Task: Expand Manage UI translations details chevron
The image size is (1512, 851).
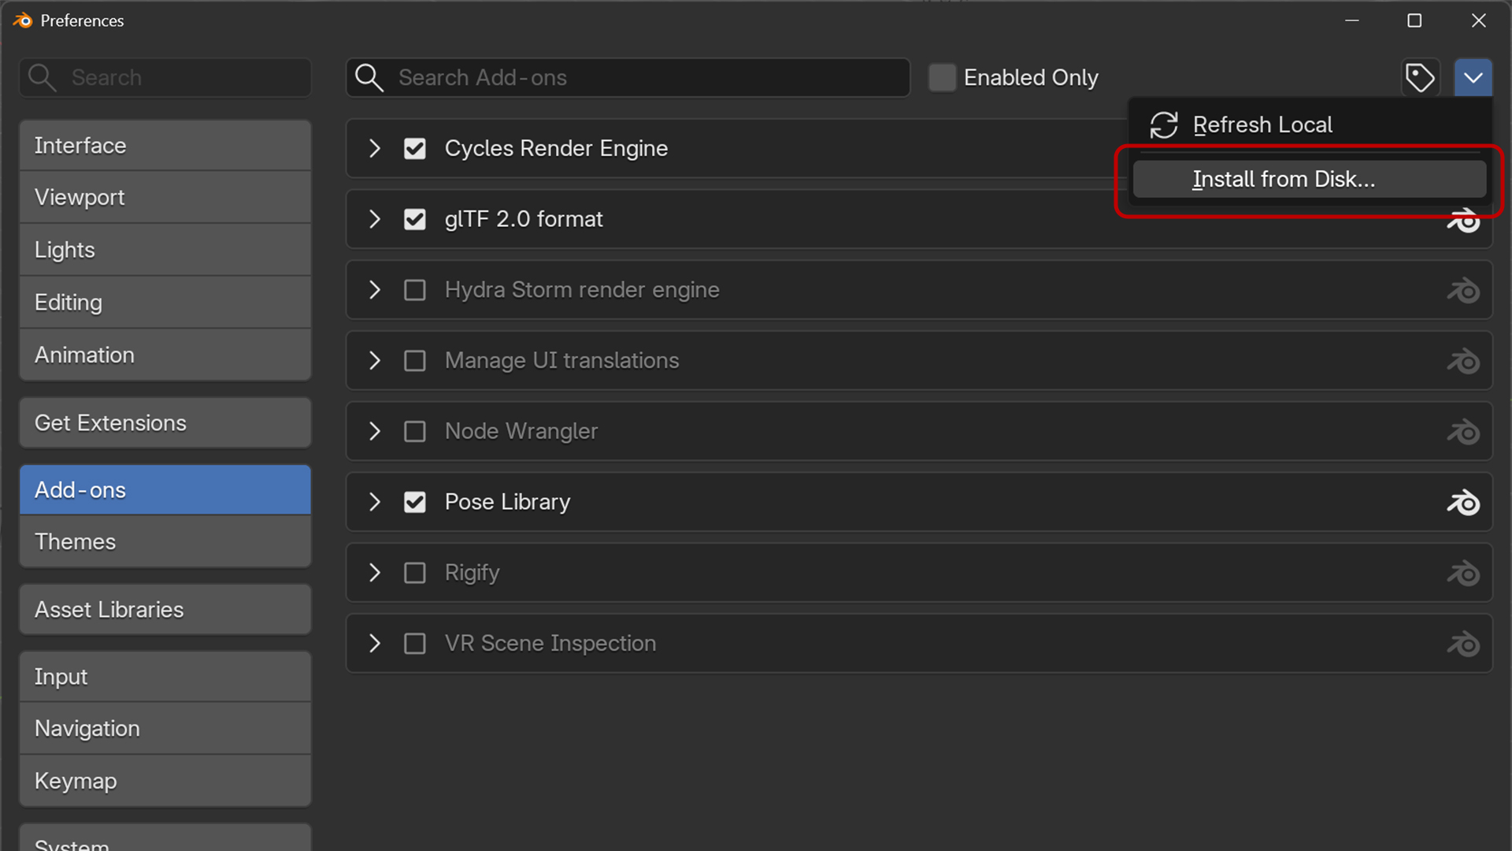Action: (x=375, y=361)
